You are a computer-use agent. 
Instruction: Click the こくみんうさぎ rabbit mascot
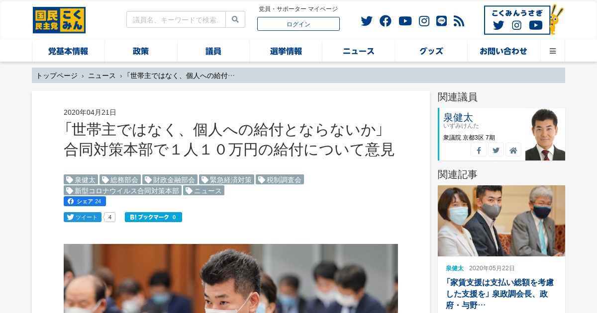point(557,20)
